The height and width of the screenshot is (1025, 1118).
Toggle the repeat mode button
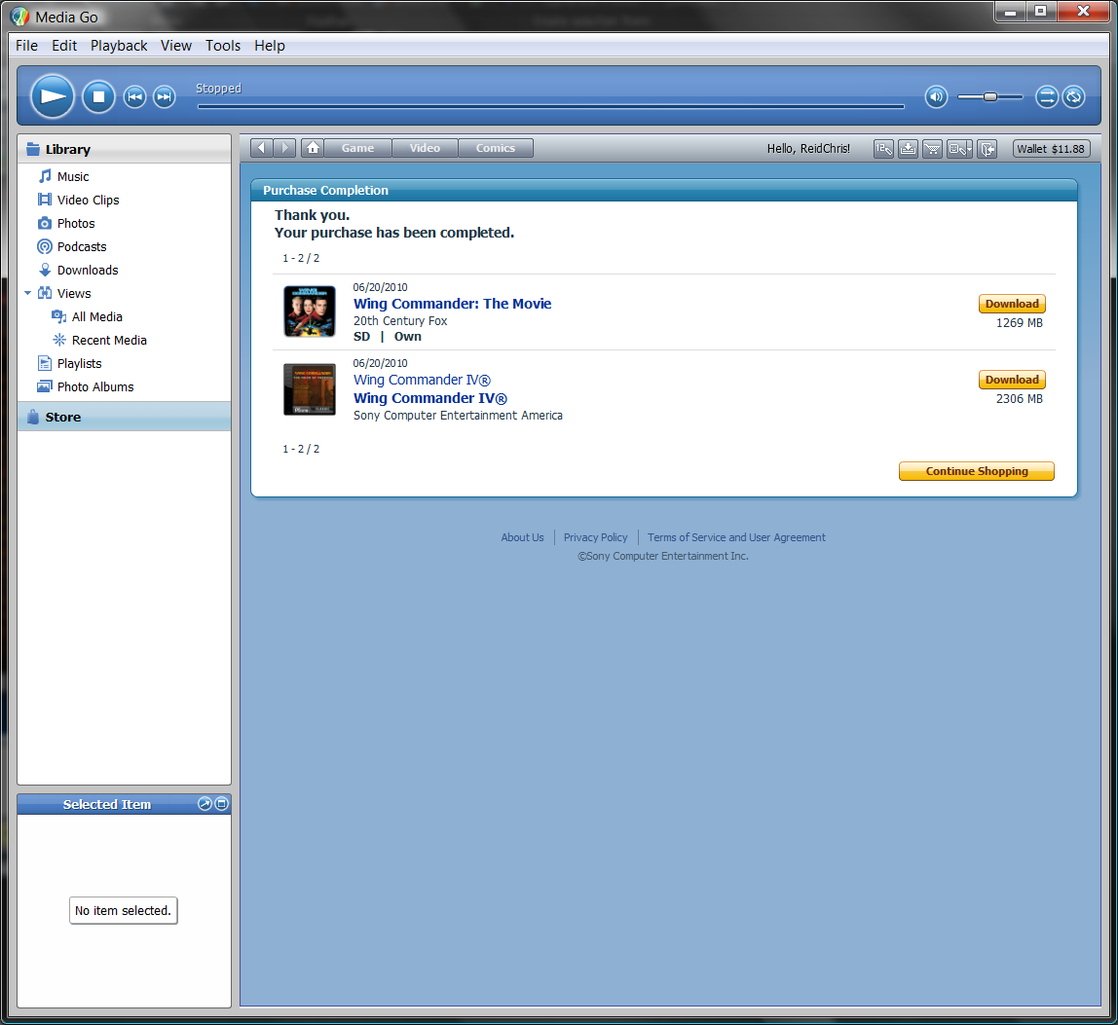[x=1073, y=96]
